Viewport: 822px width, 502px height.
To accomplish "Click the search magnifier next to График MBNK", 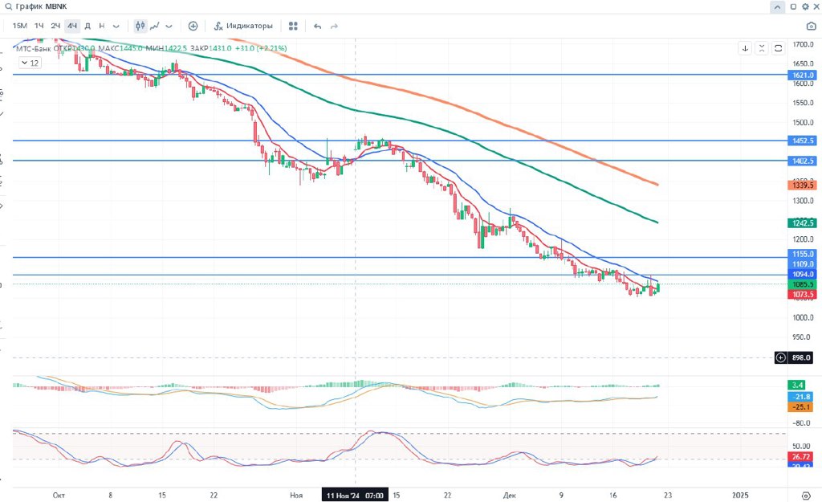I will [x=8, y=6].
